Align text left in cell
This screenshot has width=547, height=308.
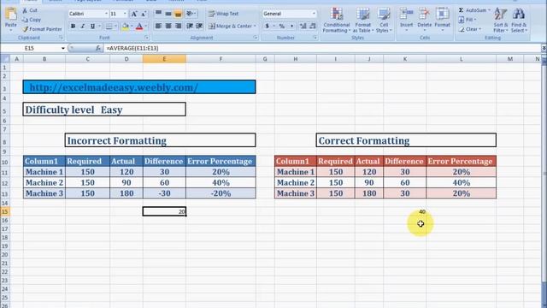(x=158, y=27)
